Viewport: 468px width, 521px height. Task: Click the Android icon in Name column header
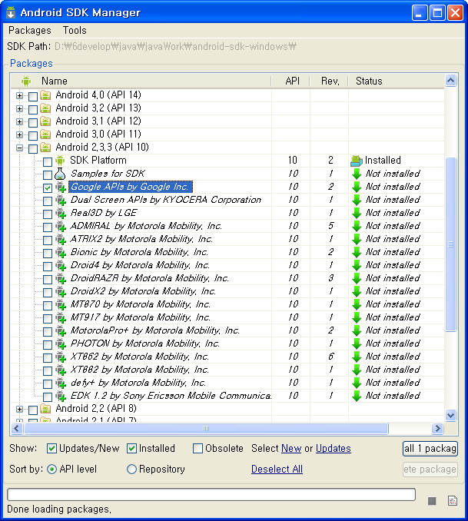tap(26, 81)
